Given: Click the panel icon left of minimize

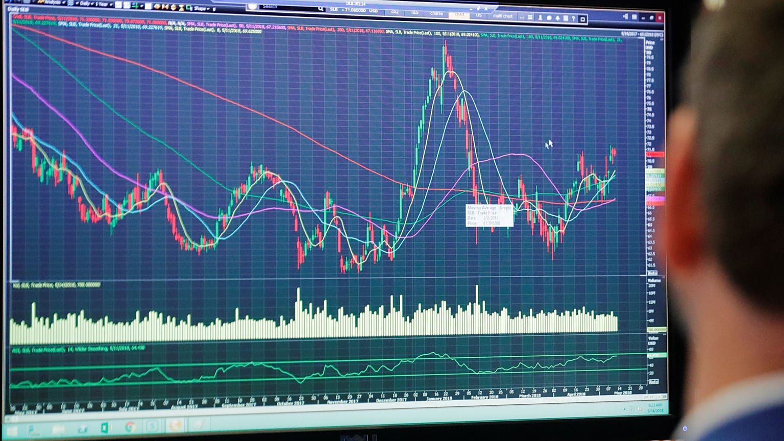Looking at the screenshot, I should (x=634, y=17).
